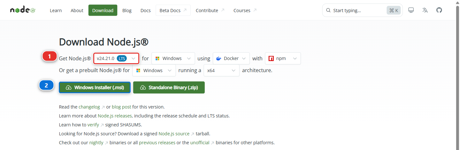
Task: Focus the 'Start typing...' search field
Action: click(x=363, y=10)
